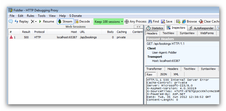
Task: Click localhost:65387 host cell in session list
Action: point(67,38)
